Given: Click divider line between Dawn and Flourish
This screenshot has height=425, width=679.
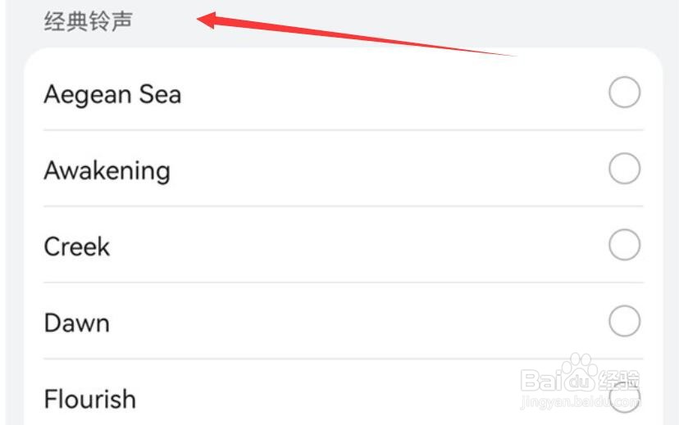Looking at the screenshot, I should [x=343, y=359].
